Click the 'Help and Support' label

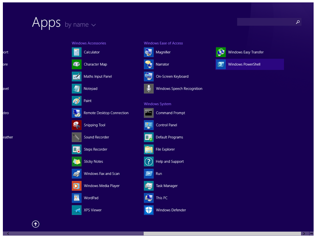[170, 161]
